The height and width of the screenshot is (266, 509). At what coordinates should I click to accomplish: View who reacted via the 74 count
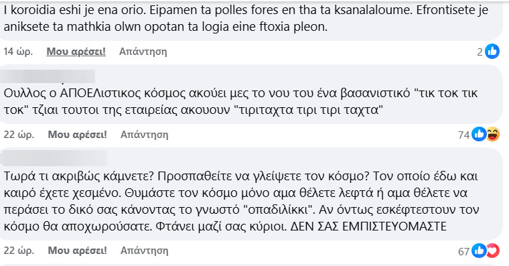464,135
